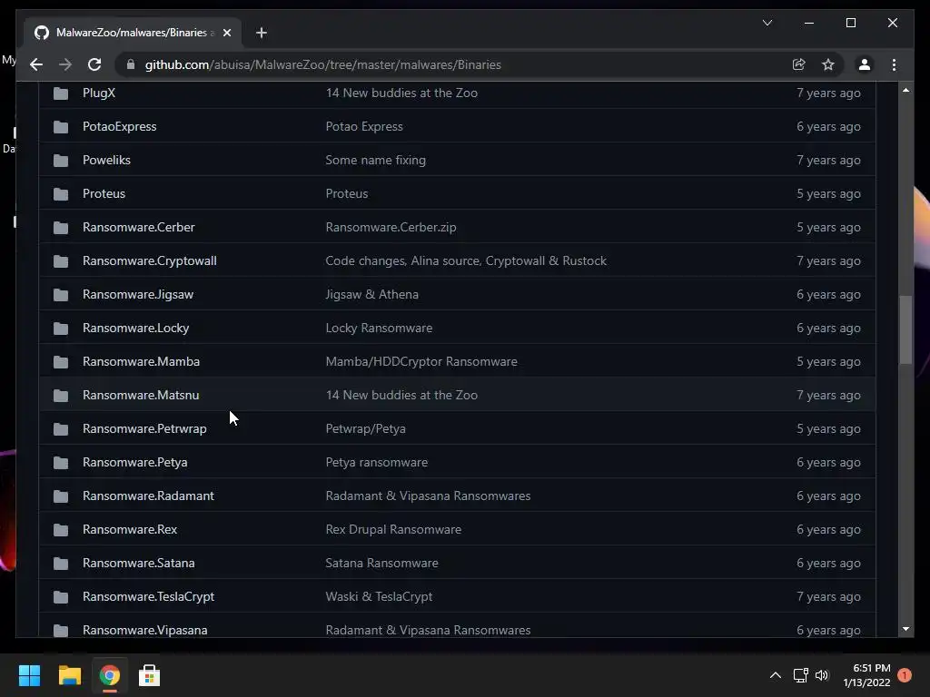Open the 'Locky Ransomware' commit message

(379, 329)
